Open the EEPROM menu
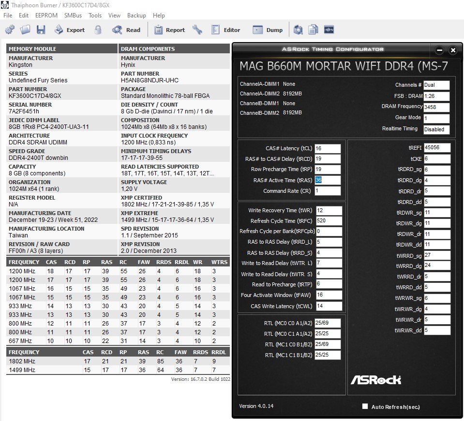The height and width of the screenshot is (421, 464). (x=46, y=16)
